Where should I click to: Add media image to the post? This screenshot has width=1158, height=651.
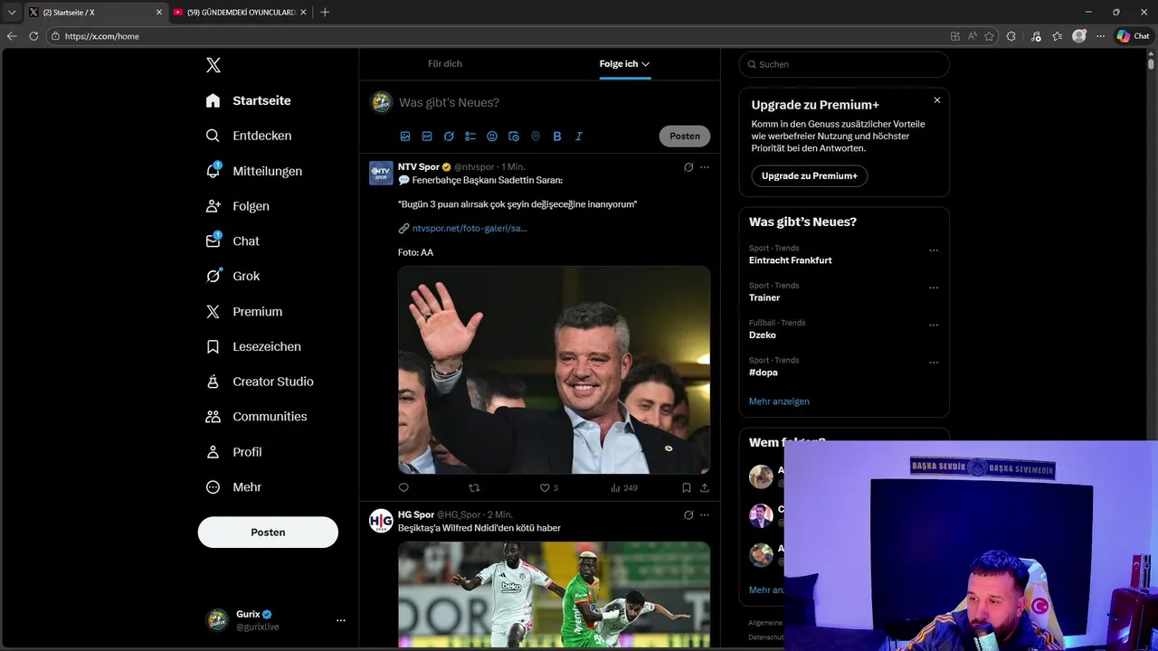click(405, 137)
